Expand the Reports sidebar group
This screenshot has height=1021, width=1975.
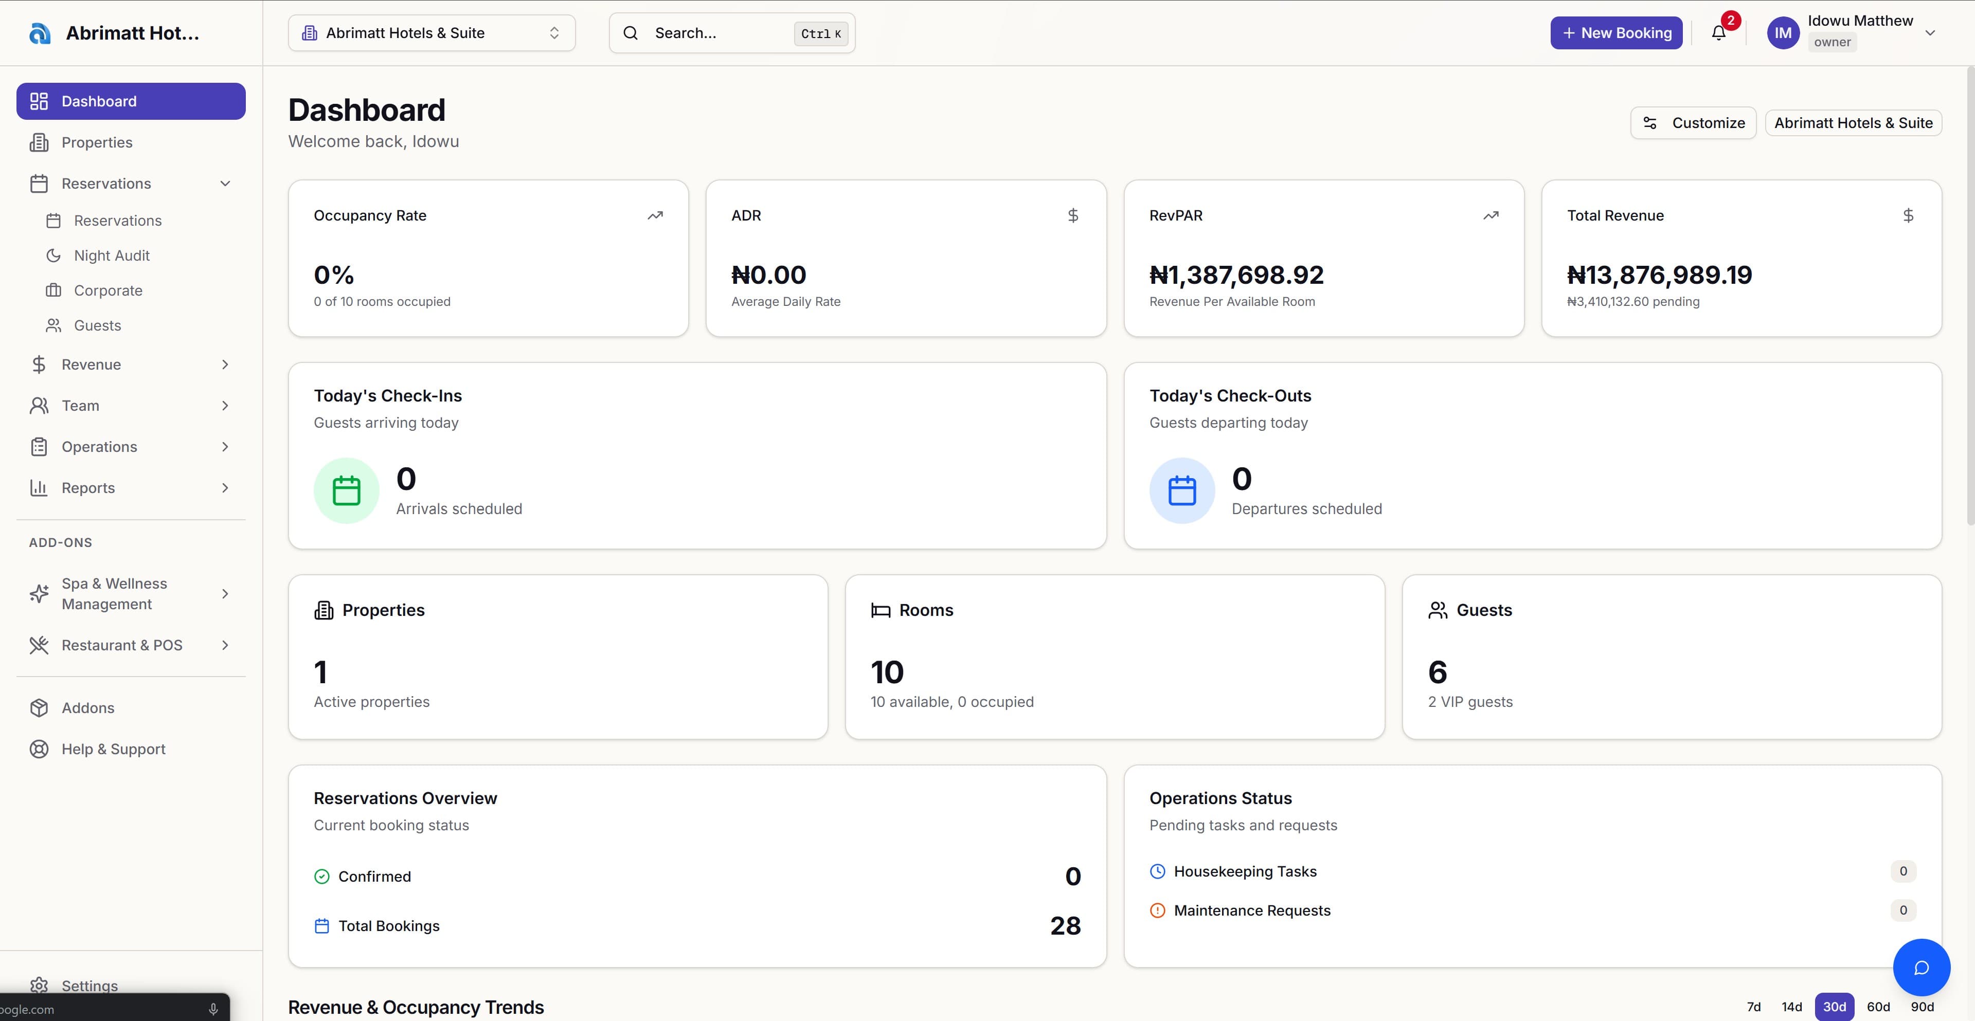pyautogui.click(x=225, y=488)
